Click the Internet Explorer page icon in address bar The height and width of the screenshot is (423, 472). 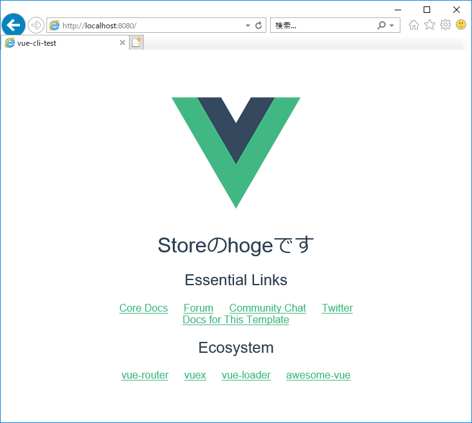54,25
